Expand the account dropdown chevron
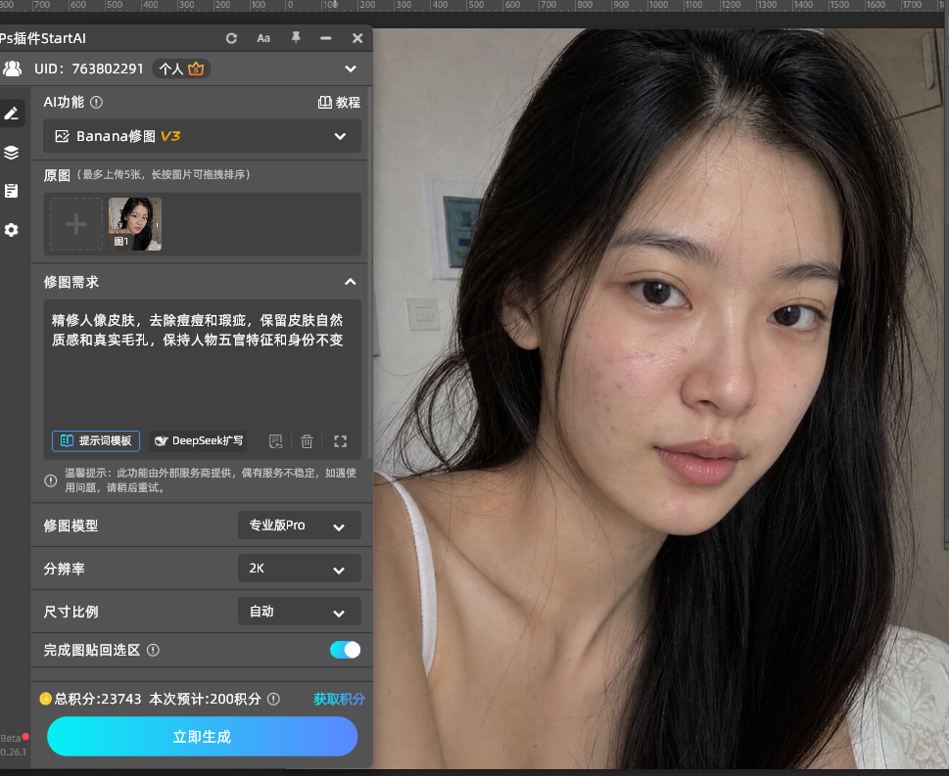 pos(351,68)
